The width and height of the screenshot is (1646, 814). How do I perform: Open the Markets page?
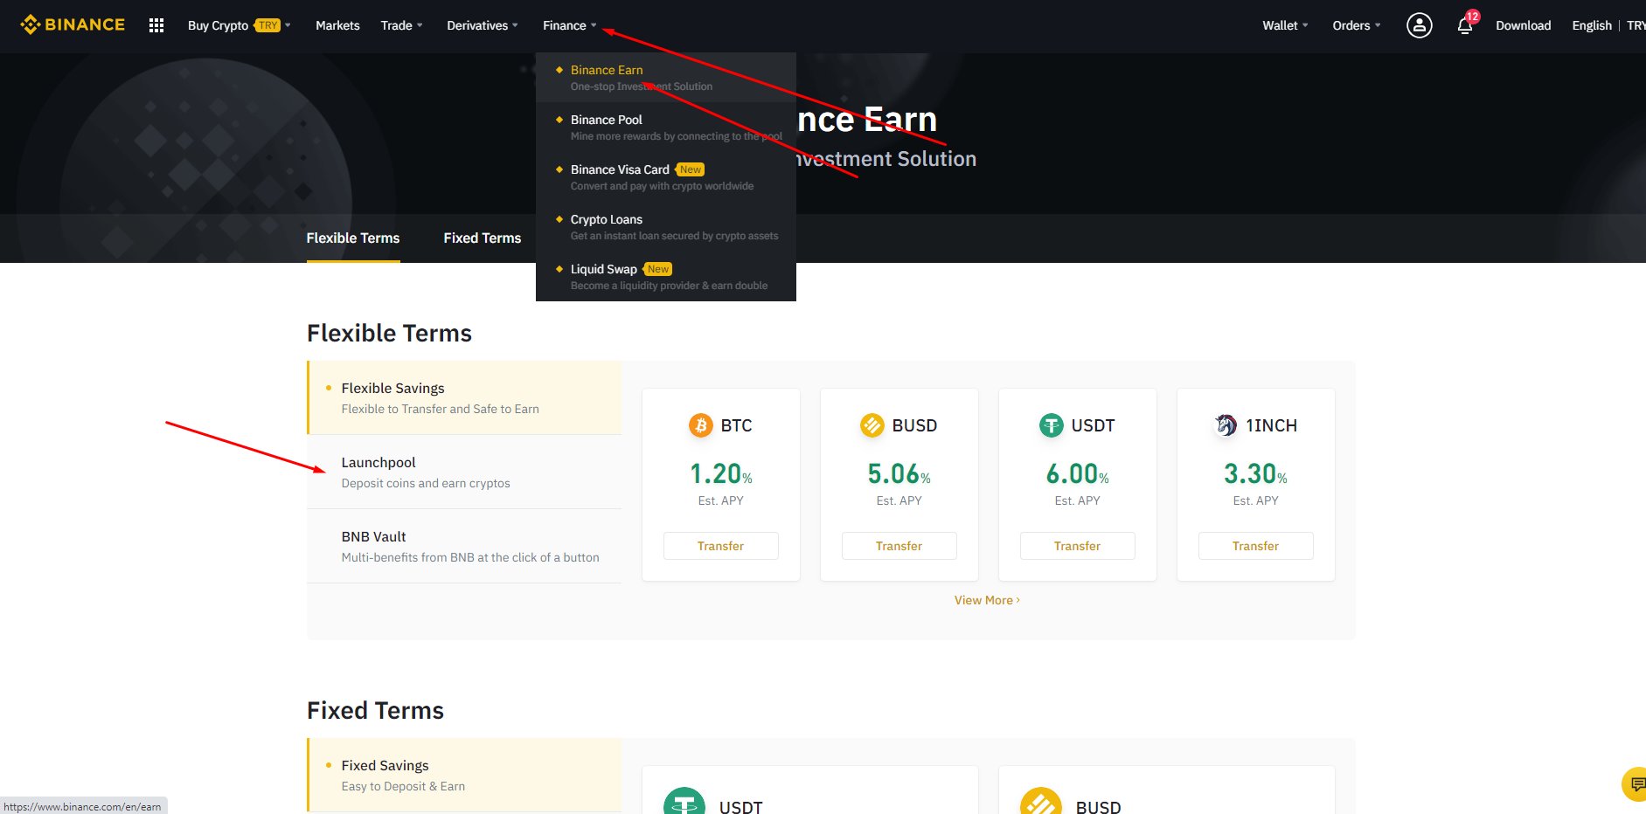tap(337, 25)
